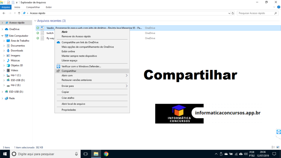This screenshot has height=158, width=281.
Task: Click the Arquivo ribbon button
Action: coord(5,7)
